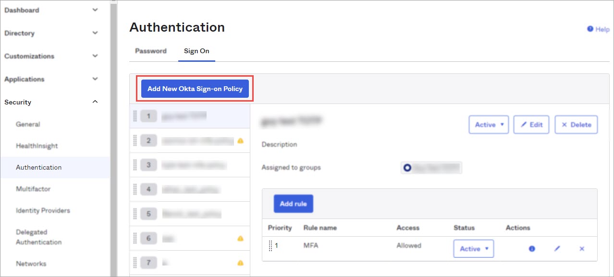
Task: Click the Customizations menu label
Action: click(x=29, y=56)
